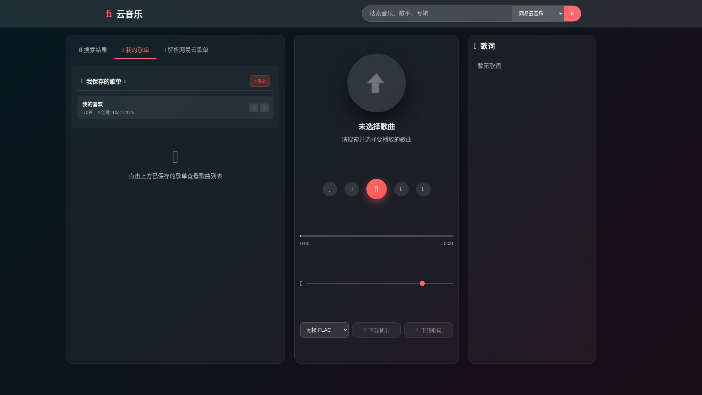Screen dimensions: 702x395
Task: Open the 无损 FLAC quality dropdown
Action: point(324,330)
